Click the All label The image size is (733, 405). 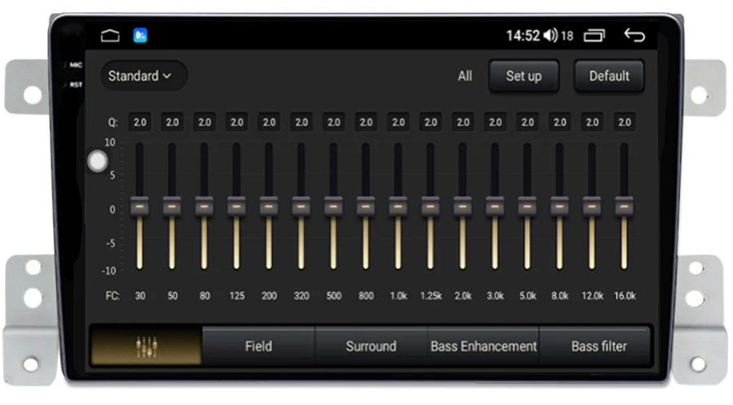(x=464, y=76)
